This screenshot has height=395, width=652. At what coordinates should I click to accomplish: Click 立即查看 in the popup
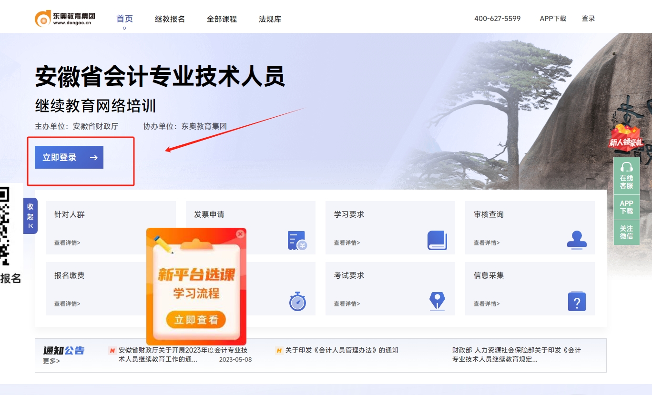coord(196,320)
